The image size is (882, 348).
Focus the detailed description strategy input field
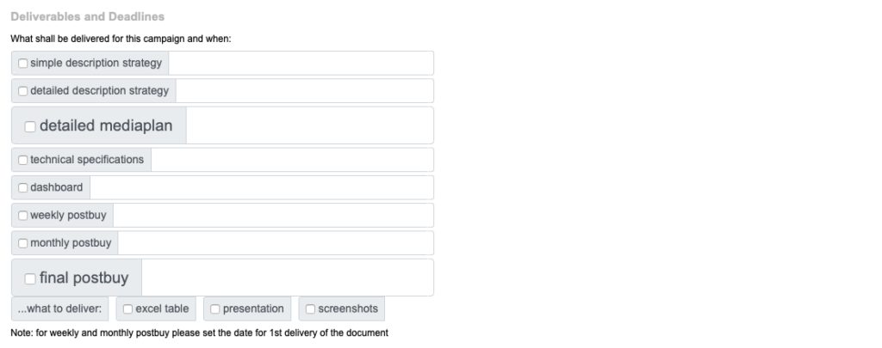click(x=304, y=91)
